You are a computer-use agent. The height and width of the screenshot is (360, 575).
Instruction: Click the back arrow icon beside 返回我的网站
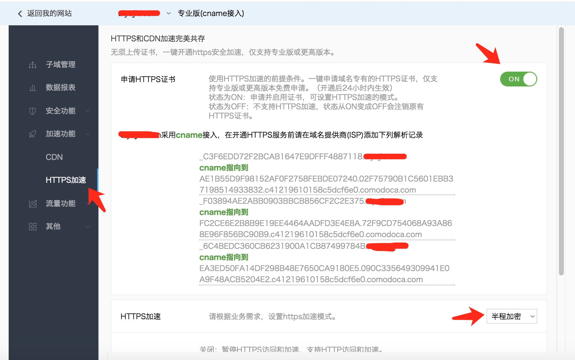[x=20, y=14]
